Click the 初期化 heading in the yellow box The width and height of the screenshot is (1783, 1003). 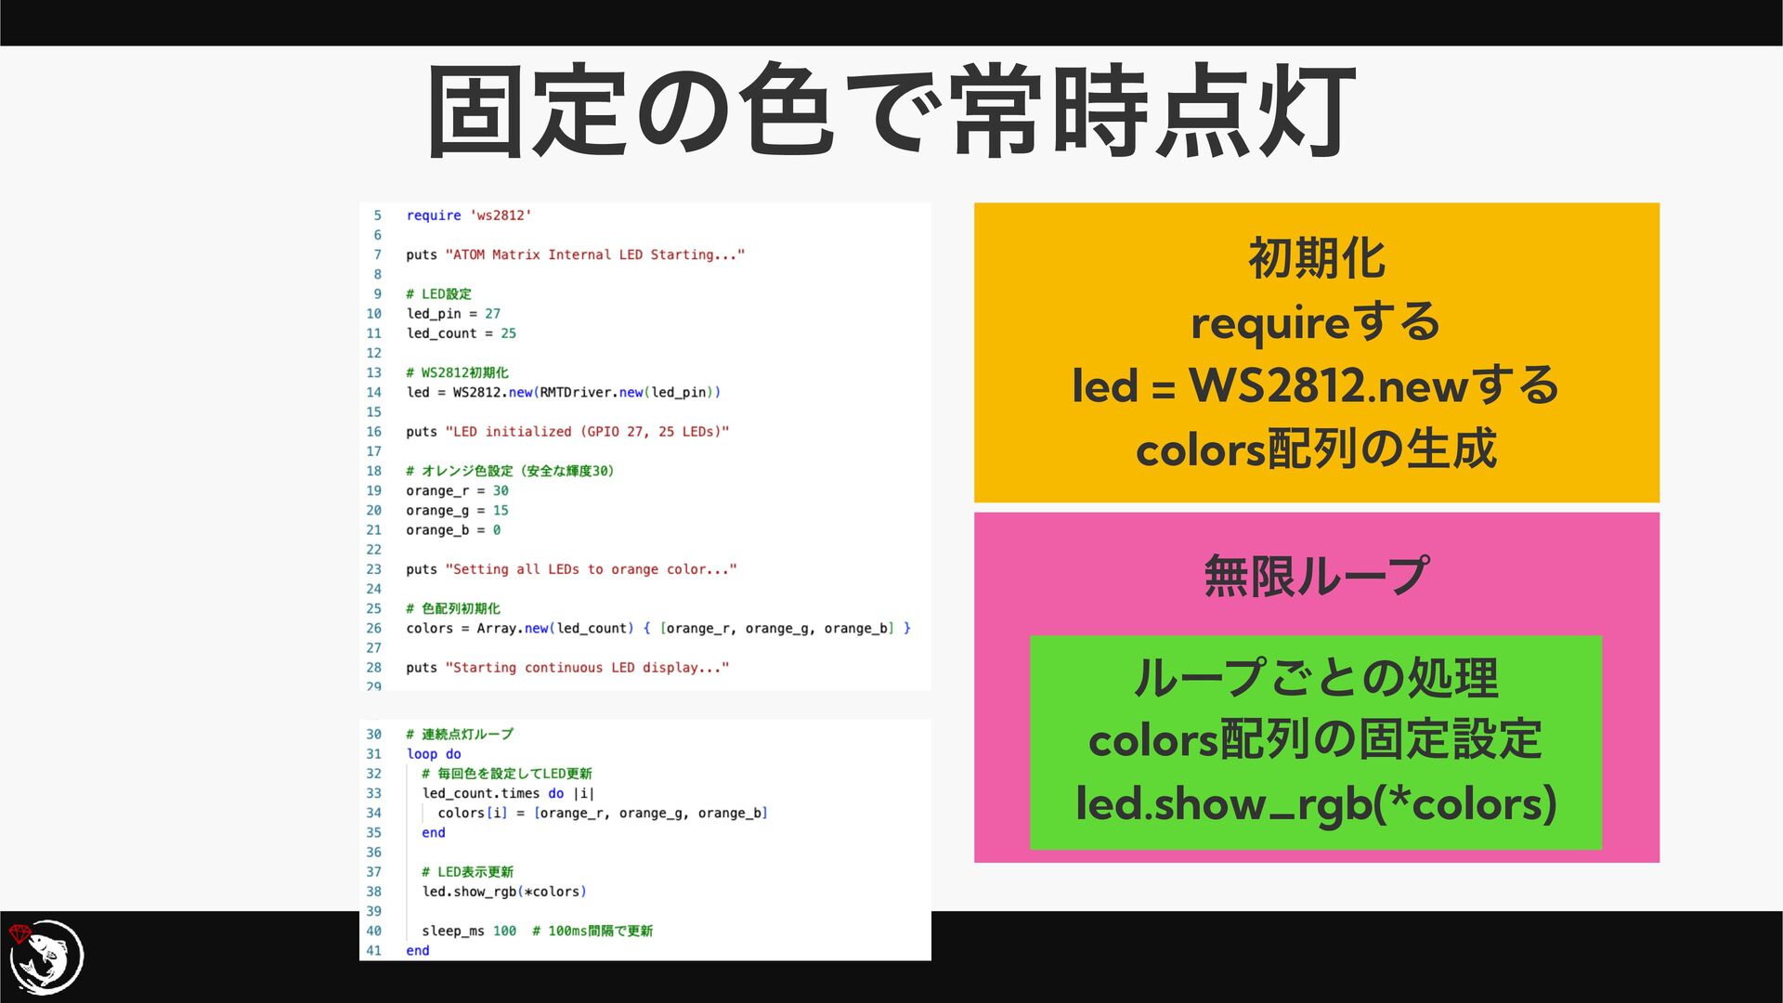pyautogui.click(x=1317, y=258)
